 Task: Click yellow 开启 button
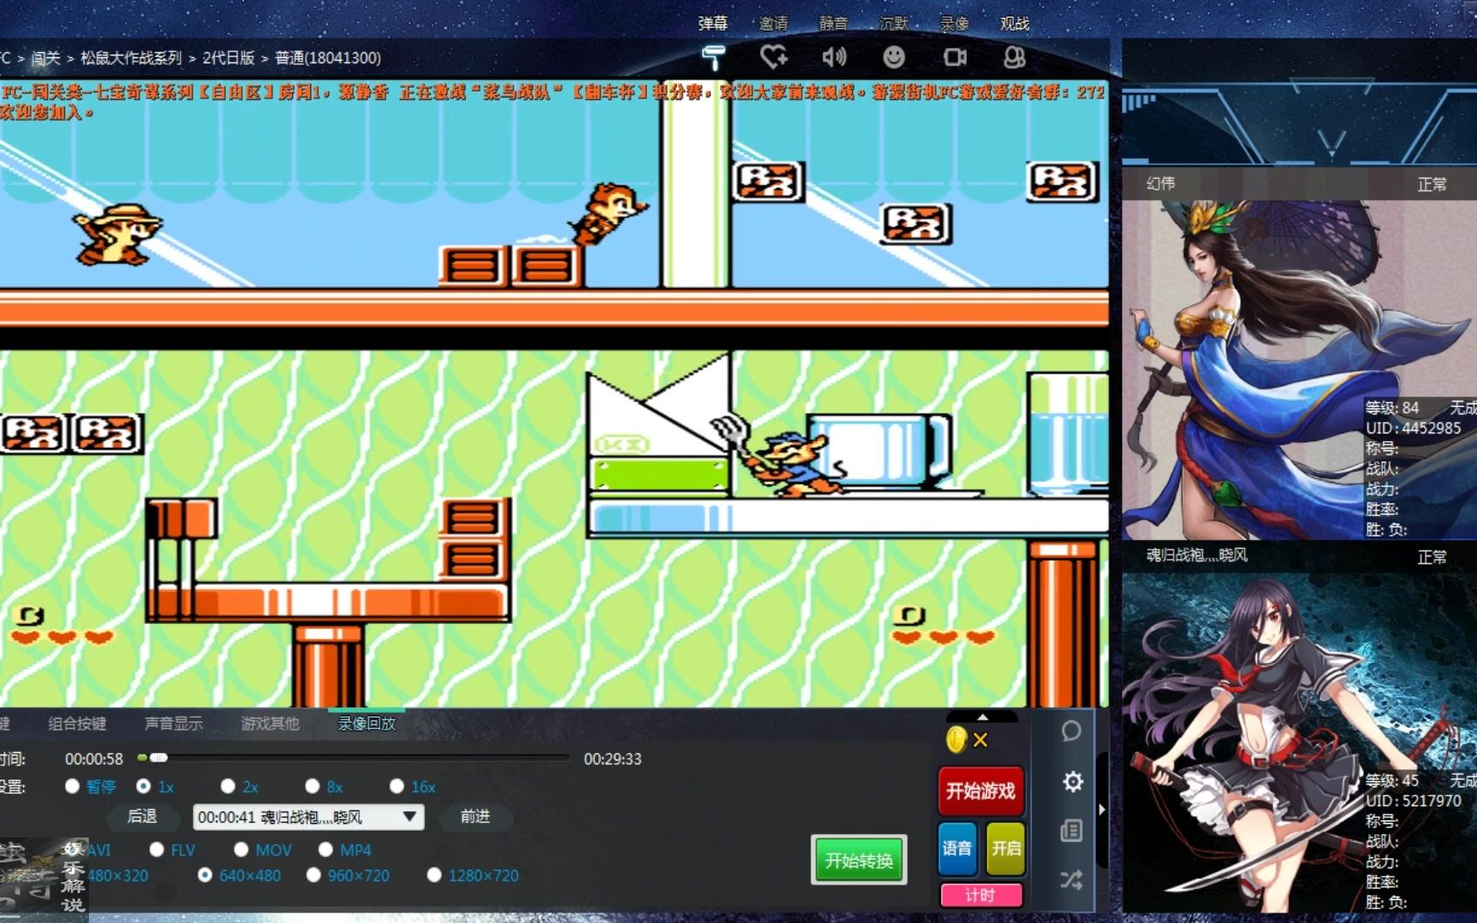[x=1005, y=848]
